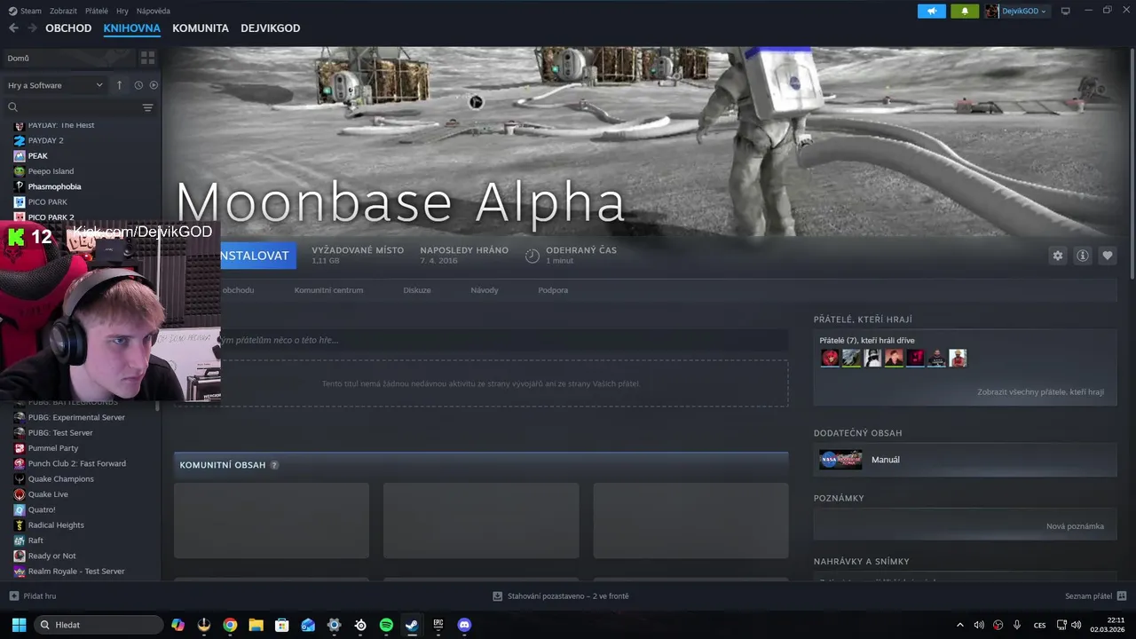Open the Návody tab

point(485,290)
